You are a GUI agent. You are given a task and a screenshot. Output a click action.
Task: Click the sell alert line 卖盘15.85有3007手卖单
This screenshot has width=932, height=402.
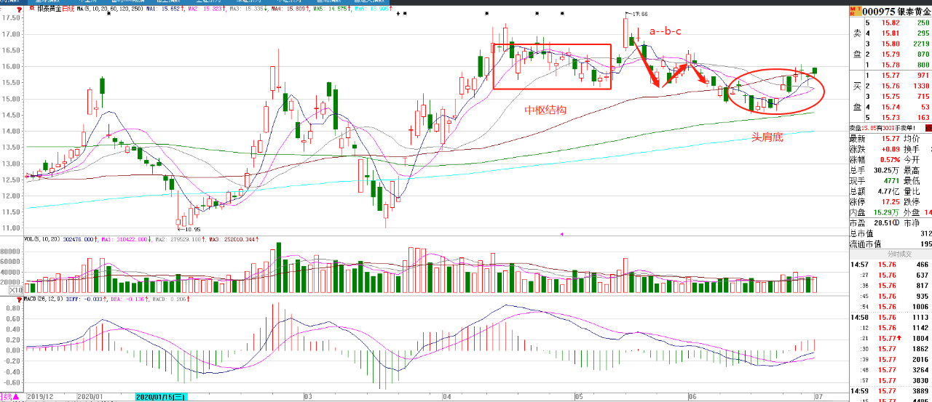[x=884, y=128]
